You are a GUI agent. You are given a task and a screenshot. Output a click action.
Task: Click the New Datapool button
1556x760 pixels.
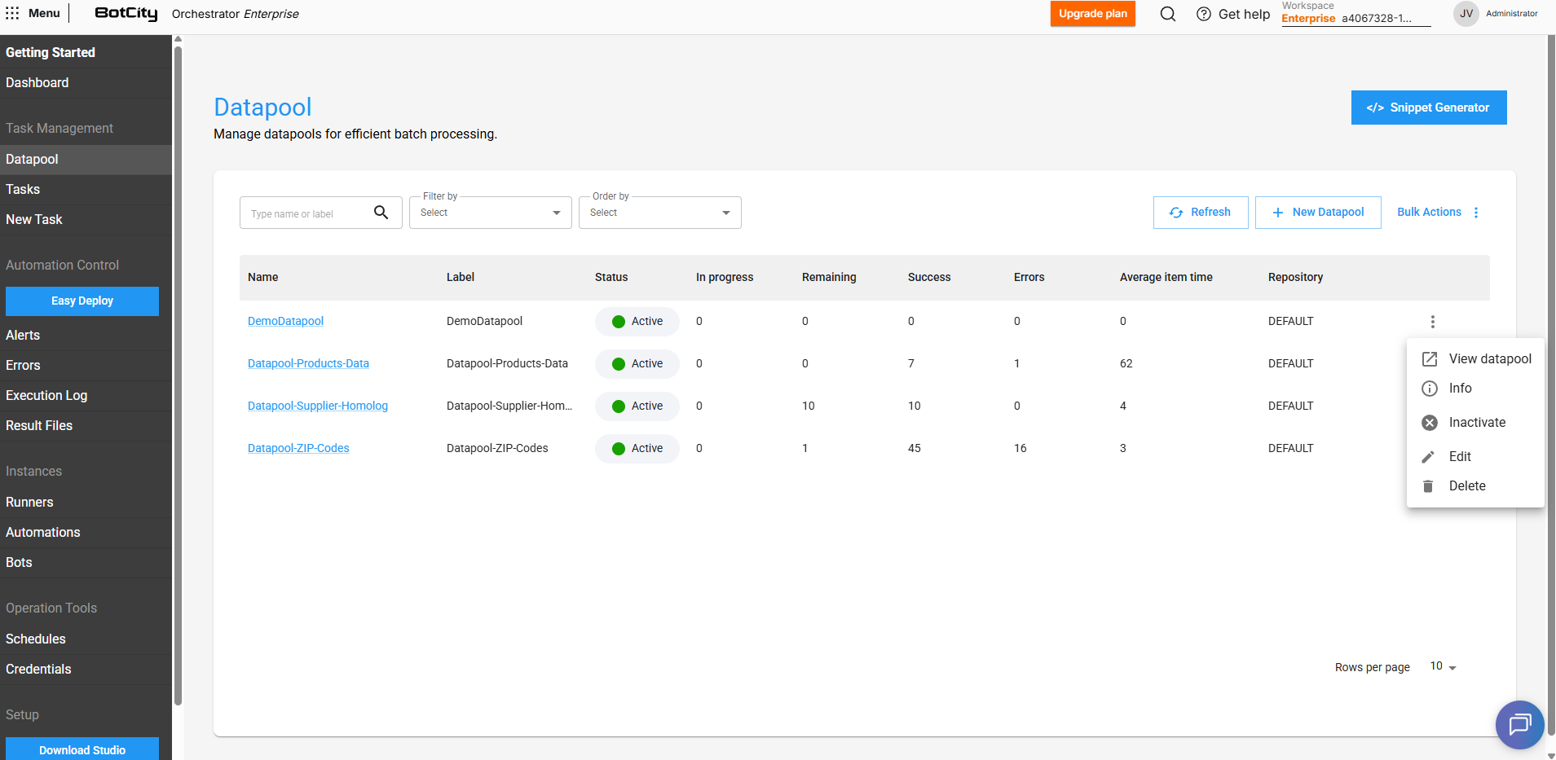[x=1317, y=213]
